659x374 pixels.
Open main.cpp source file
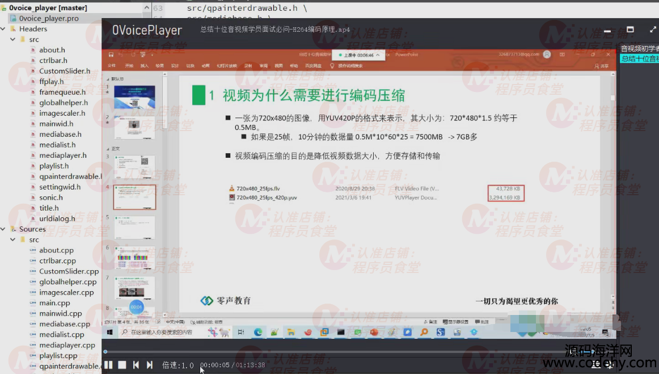pyautogui.click(x=54, y=303)
